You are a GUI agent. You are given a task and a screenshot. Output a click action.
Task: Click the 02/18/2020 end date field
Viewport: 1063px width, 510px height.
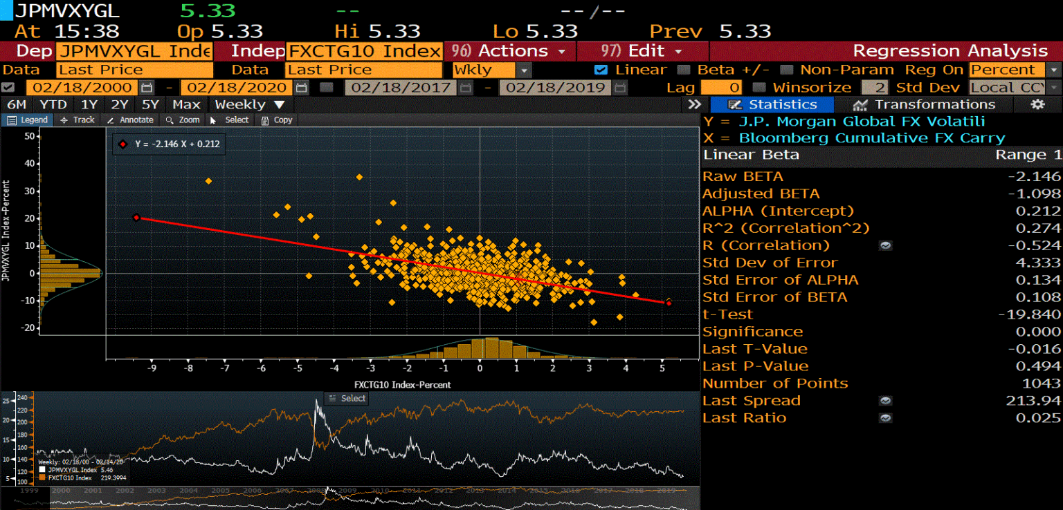point(237,88)
